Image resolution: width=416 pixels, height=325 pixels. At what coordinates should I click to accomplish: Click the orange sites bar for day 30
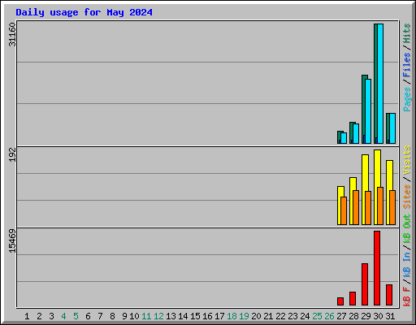pyautogui.click(x=380, y=206)
